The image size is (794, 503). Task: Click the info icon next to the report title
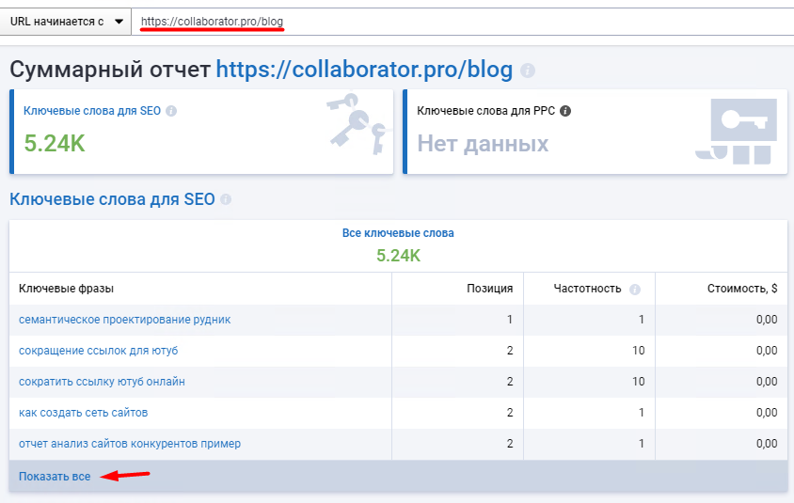tap(528, 71)
